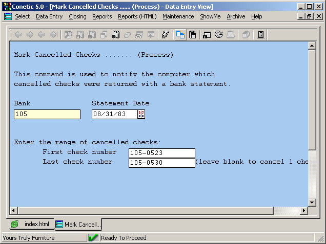Expand the Maintenance menu
Viewport: 326px width, 244px height.
point(178,16)
